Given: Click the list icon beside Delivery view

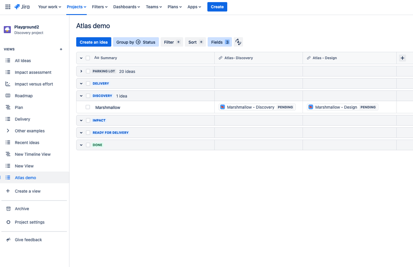Looking at the screenshot, I should pyautogui.click(x=8, y=119).
